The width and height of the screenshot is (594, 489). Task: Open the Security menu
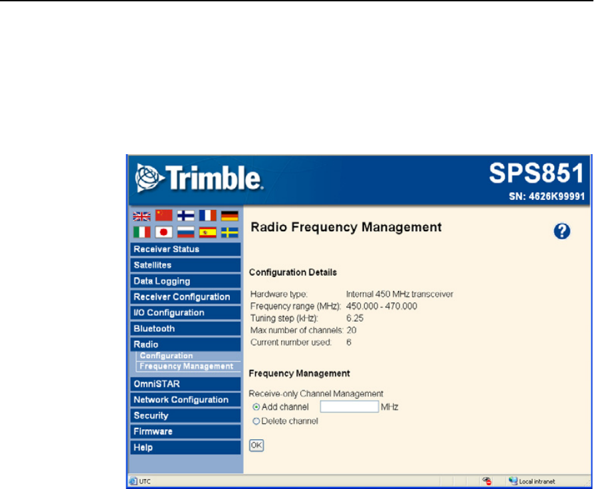click(x=185, y=416)
